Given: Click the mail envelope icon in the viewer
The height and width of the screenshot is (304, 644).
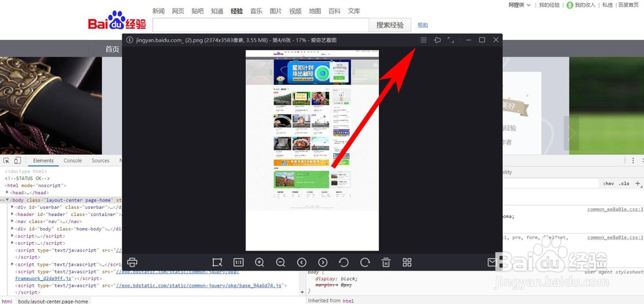Looking at the screenshot, I should point(492,262).
